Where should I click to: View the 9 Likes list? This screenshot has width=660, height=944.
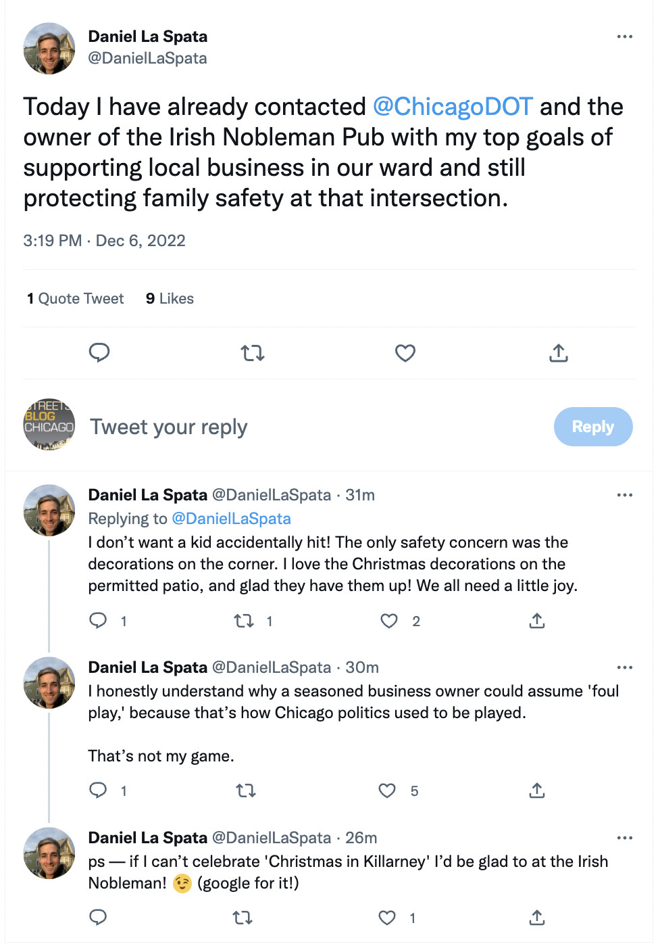click(x=170, y=299)
